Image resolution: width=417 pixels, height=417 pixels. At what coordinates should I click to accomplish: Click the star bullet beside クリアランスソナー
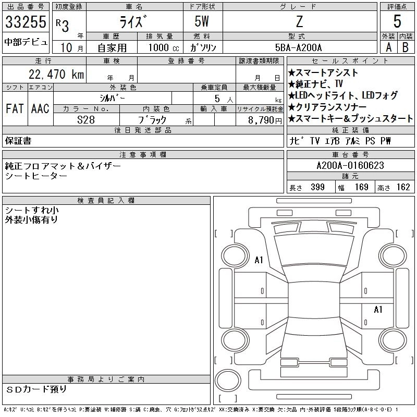(291, 107)
